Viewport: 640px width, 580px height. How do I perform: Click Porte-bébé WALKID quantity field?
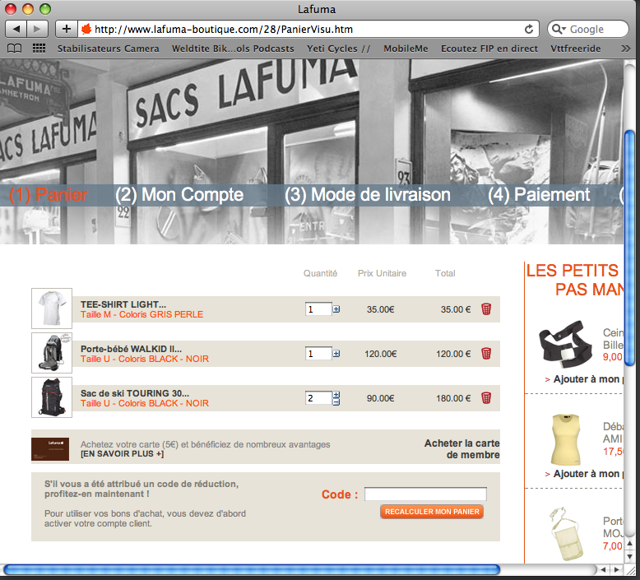click(318, 354)
